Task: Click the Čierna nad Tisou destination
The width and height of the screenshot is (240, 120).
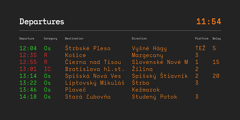Action: tap(93, 62)
